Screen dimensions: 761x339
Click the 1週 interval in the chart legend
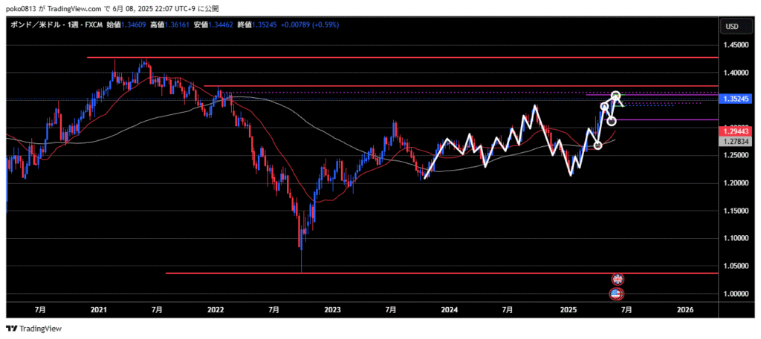[74, 24]
